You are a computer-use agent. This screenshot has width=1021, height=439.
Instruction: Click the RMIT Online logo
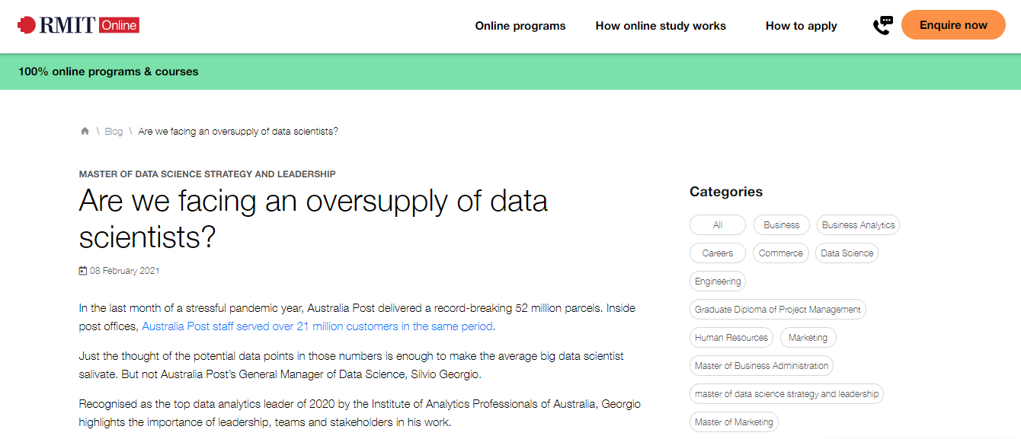(x=78, y=25)
